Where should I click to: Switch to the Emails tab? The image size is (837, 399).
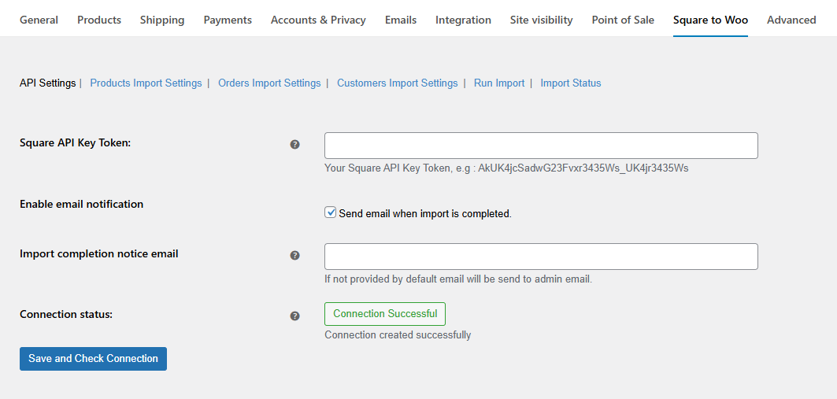[x=401, y=20]
